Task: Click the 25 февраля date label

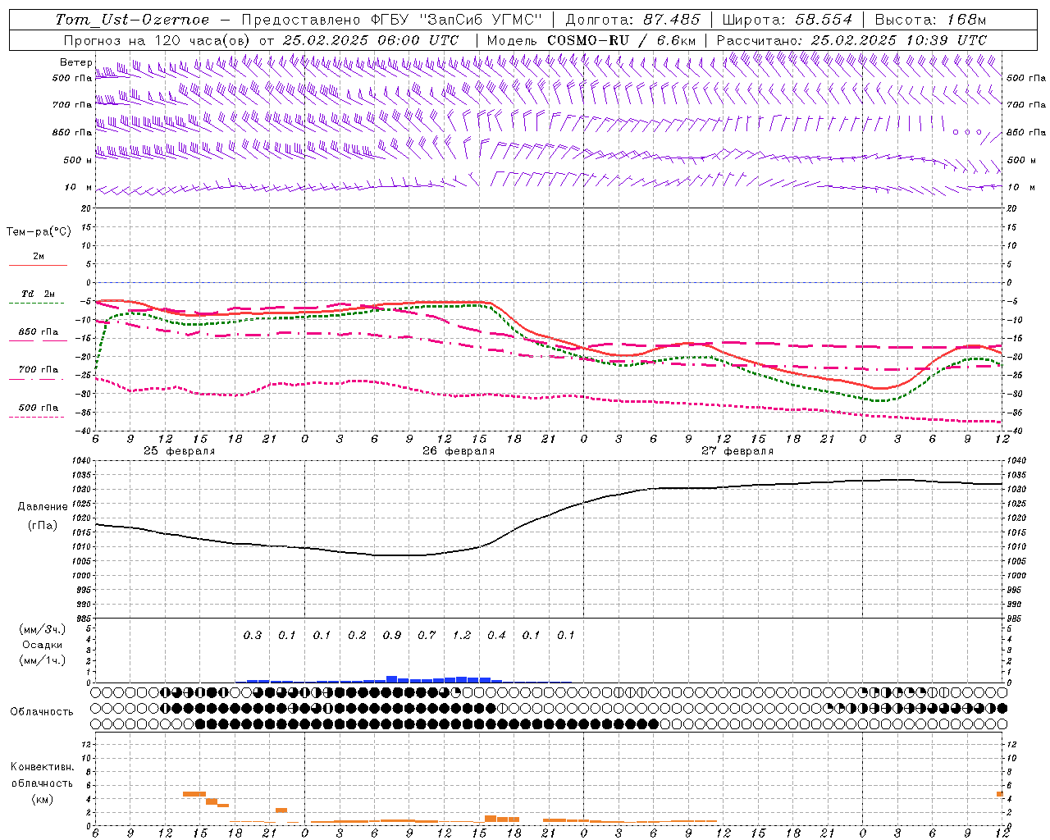Action: click(x=180, y=451)
